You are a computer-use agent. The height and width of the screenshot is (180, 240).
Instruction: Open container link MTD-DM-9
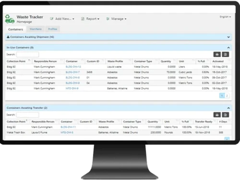tap(72, 88)
